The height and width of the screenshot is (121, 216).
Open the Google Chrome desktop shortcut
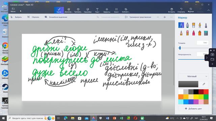(5, 47)
